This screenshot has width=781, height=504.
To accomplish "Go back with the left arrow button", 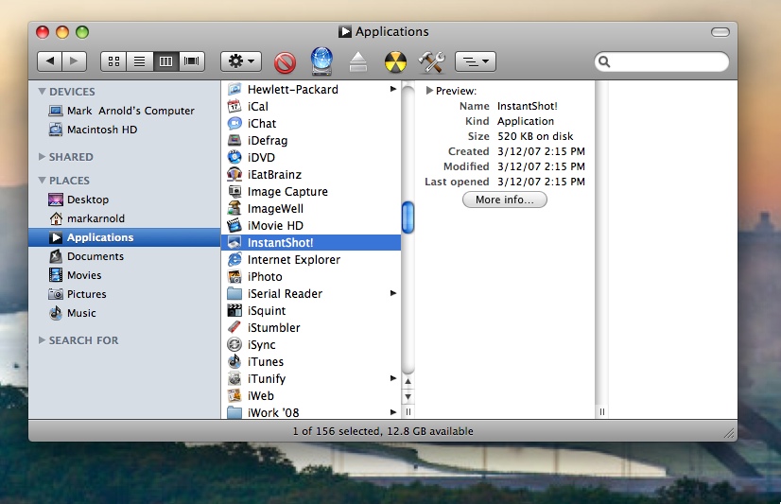I will 50,61.
